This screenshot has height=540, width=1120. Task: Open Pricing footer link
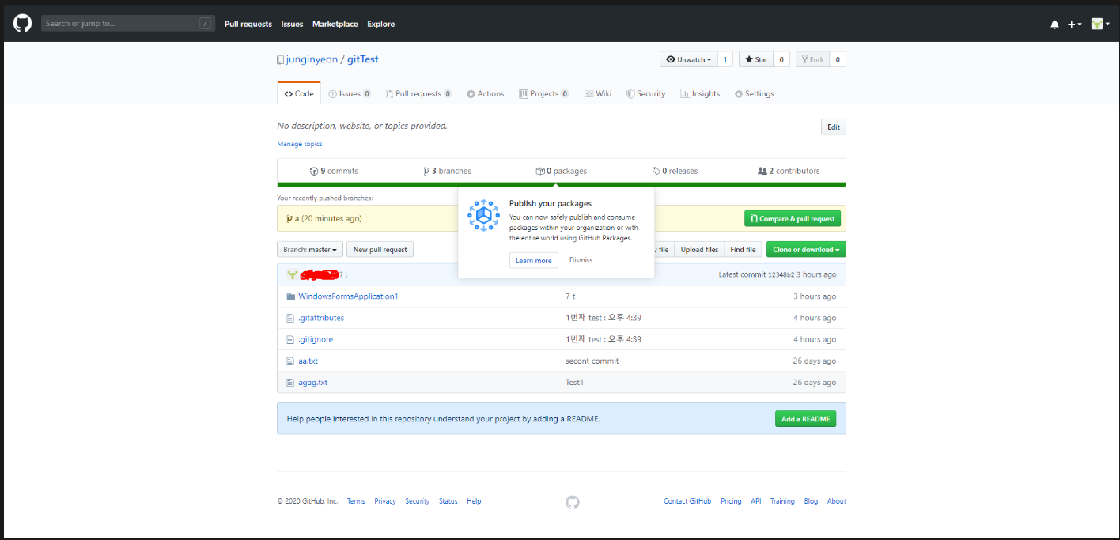tap(731, 501)
